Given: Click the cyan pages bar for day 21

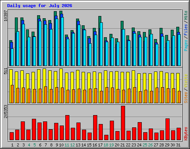Looking at the screenshot, I should click(x=124, y=48).
